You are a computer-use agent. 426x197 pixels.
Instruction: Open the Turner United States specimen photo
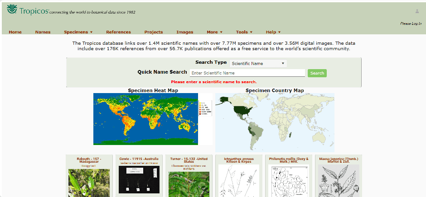189,183
